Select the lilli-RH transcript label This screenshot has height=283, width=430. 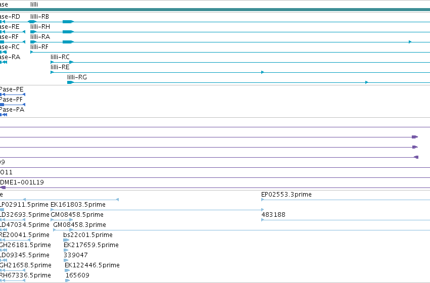coord(40,27)
